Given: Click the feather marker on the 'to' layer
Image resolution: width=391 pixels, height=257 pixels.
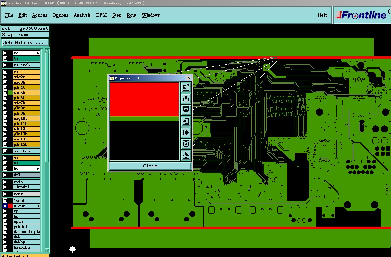Looking at the screenshot, I should (x=38, y=53).
